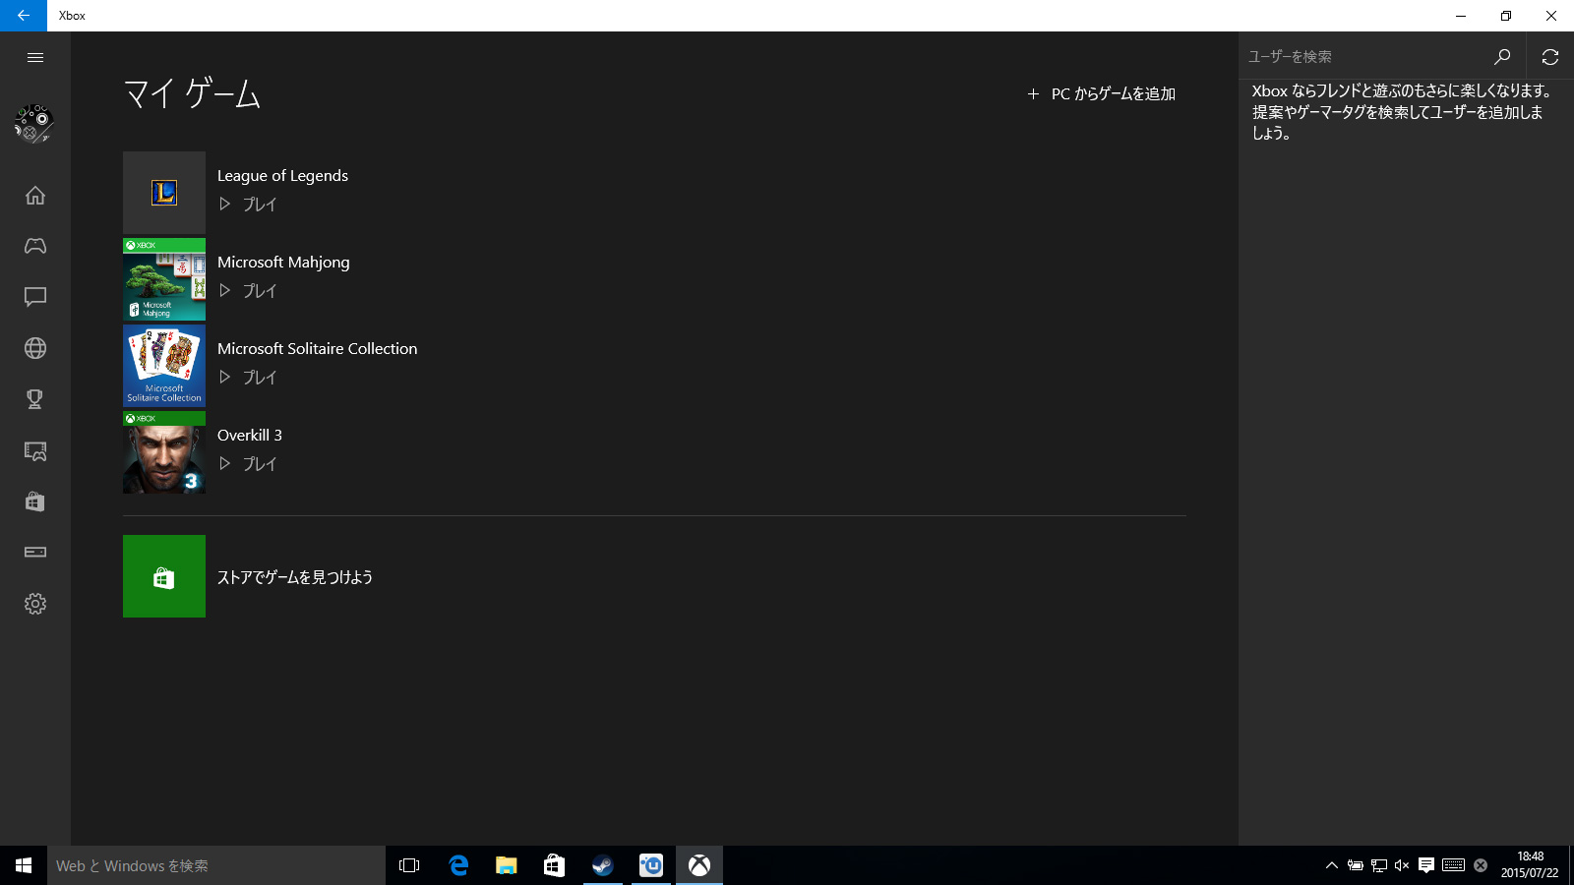Open volume control in system tray

coord(1402,865)
